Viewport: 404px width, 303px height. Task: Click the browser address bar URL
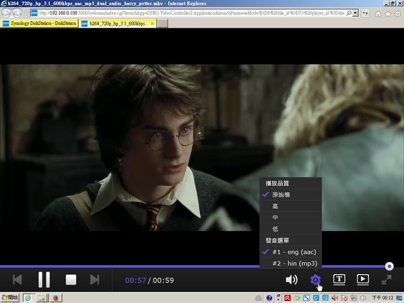click(192, 13)
